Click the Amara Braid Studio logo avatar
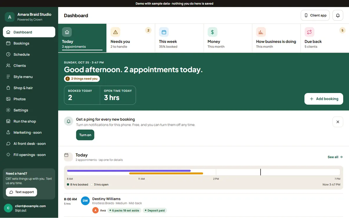Screen dimensions: 349x218 10,17
